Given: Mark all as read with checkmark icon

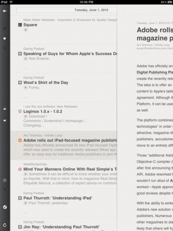Looking at the screenshot, I should tap(5, 207).
